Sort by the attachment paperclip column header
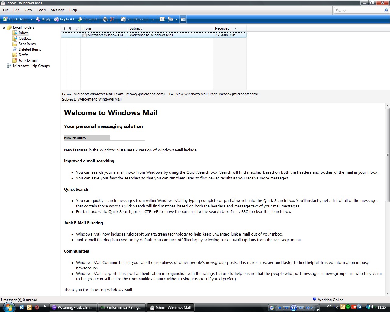Viewport: 390px width, 312px height. 70,28
